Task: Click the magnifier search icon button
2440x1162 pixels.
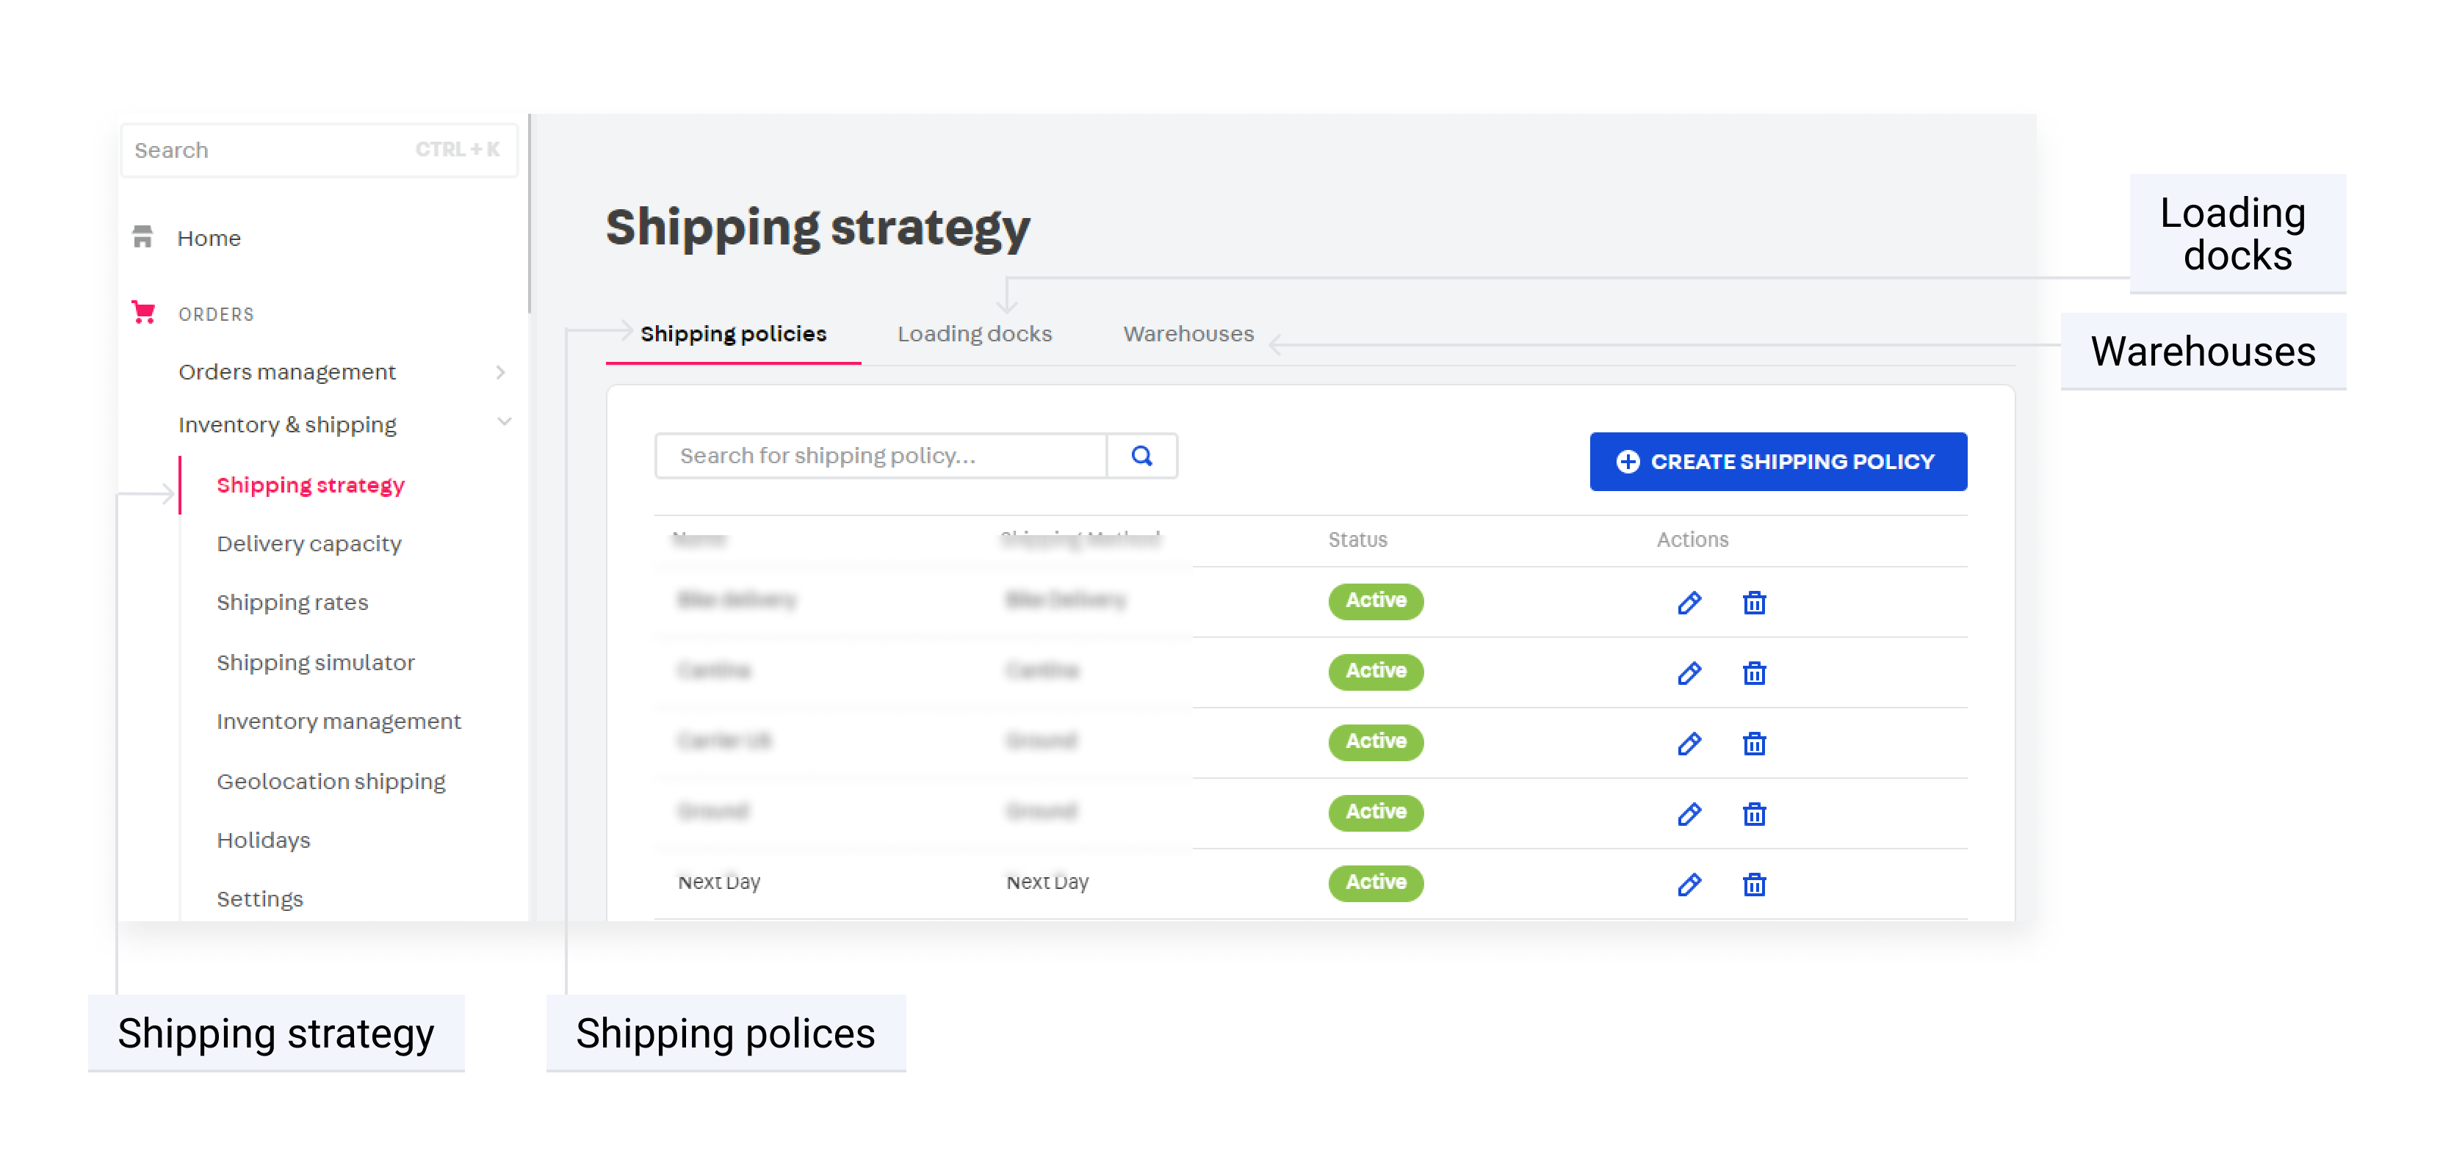Action: pyautogui.click(x=1141, y=456)
